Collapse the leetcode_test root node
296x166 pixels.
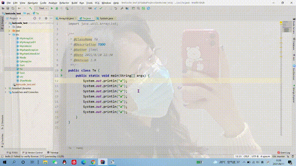point(6,23)
